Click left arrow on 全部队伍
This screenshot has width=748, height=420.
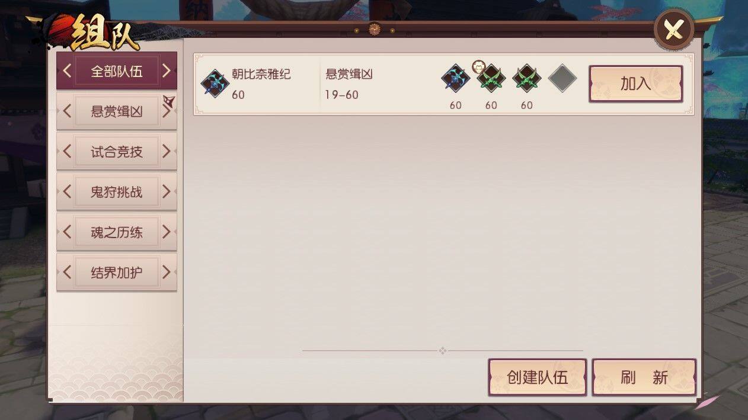click(x=67, y=71)
